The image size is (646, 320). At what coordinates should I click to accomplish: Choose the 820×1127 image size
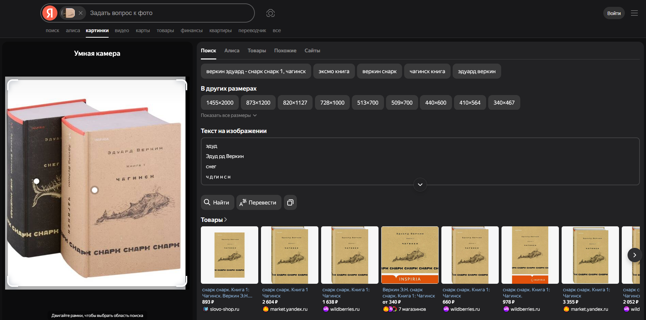(295, 103)
